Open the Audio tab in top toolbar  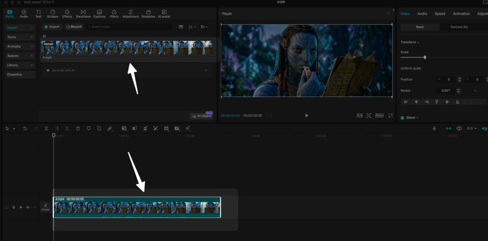click(24, 14)
